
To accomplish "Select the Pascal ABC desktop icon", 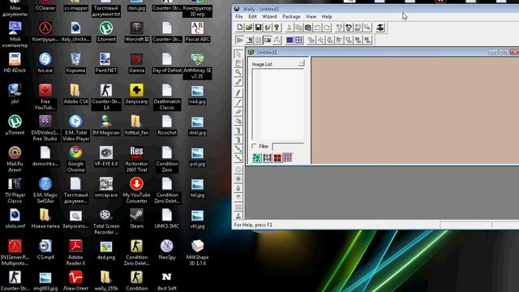I will pyautogui.click(x=197, y=32).
